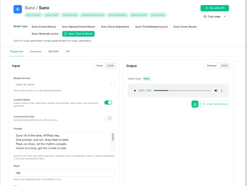Open the audio player three-dot menu
The image size is (247, 186).
coord(222,90)
